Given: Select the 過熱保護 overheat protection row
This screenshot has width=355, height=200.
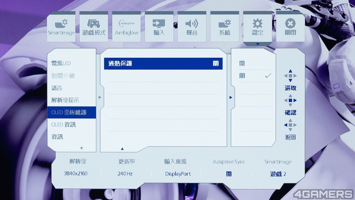Looking at the screenshot, I should (x=163, y=64).
